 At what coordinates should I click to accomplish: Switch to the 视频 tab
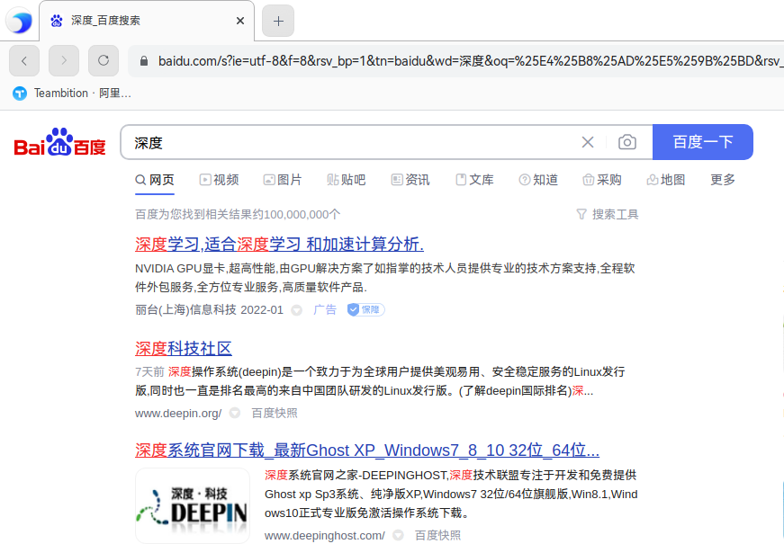point(219,180)
